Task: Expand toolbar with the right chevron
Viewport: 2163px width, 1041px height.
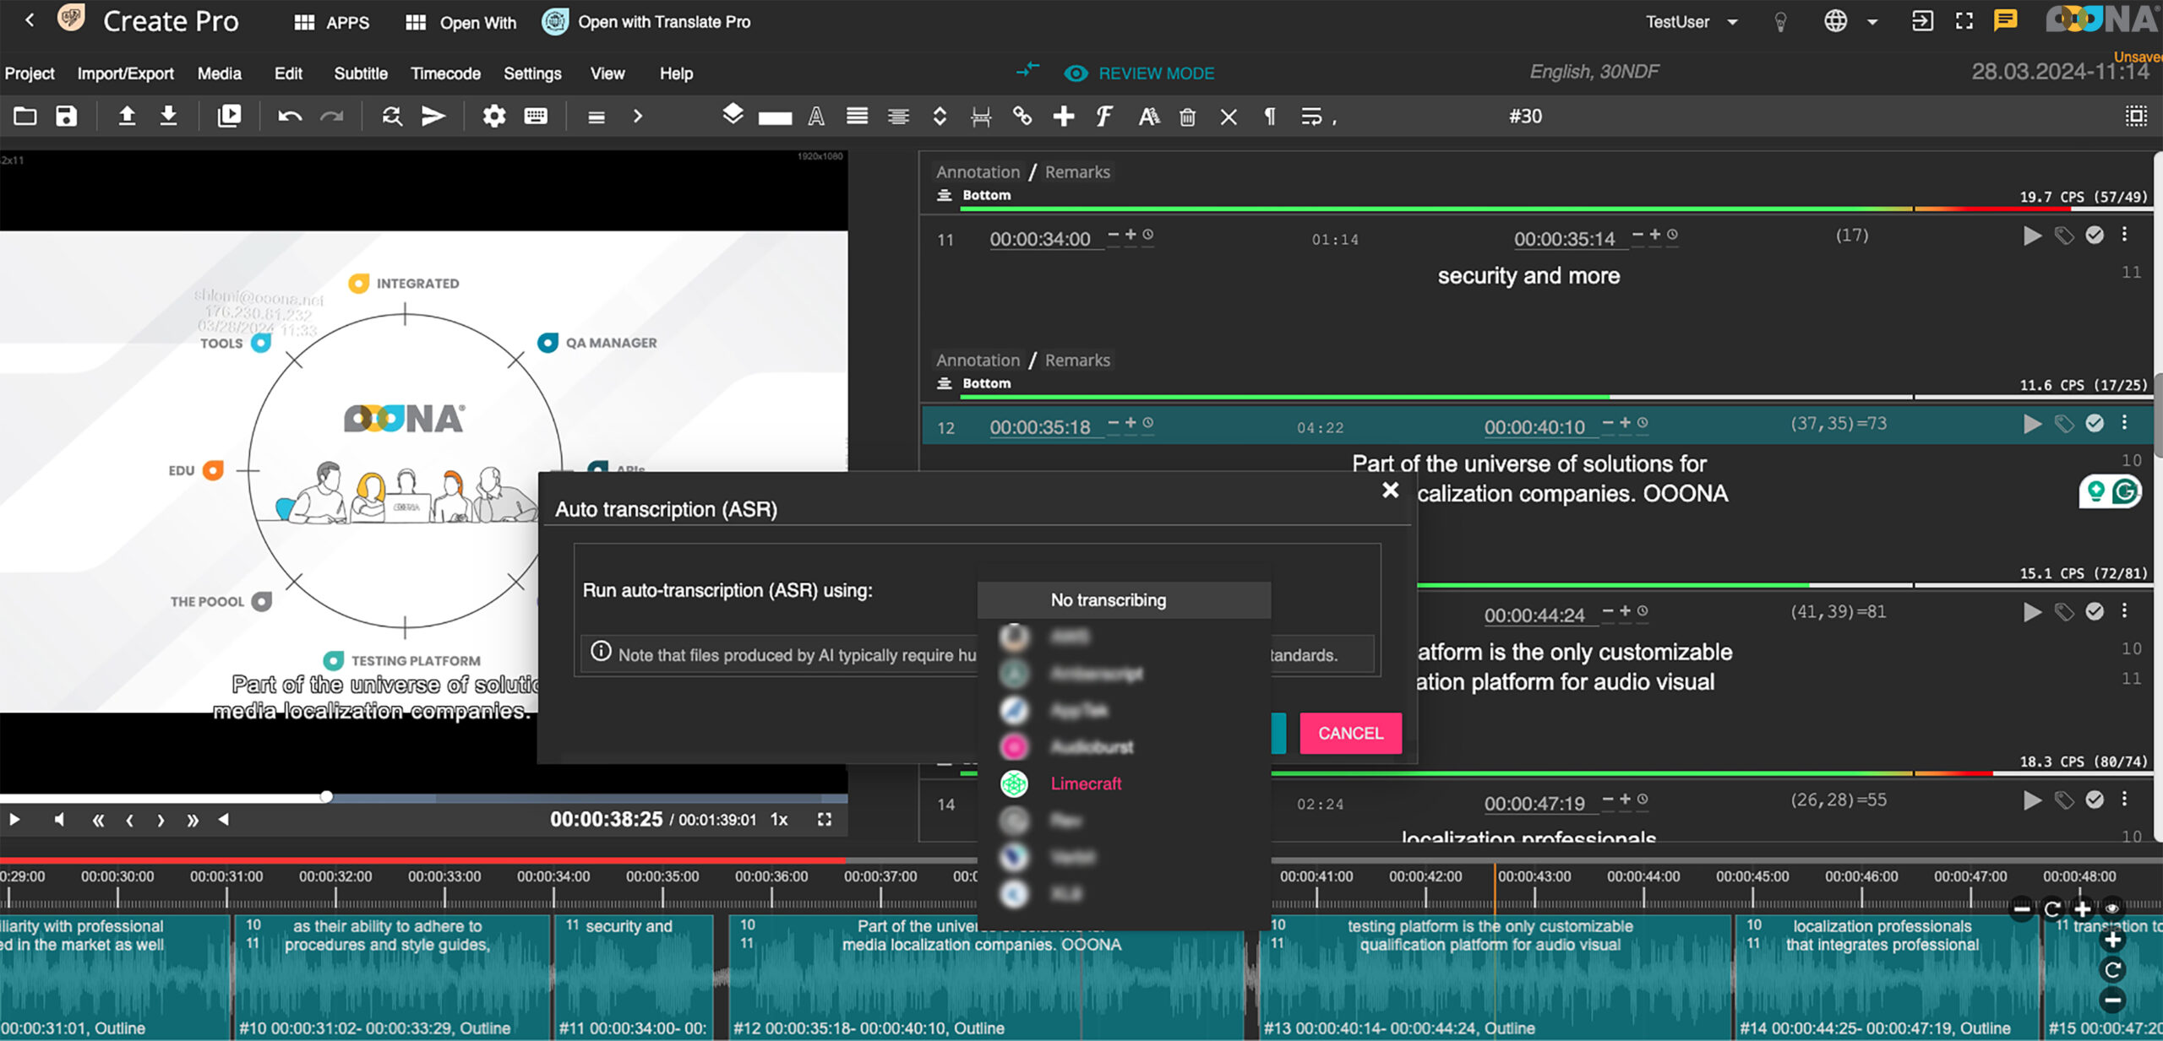Action: click(638, 116)
